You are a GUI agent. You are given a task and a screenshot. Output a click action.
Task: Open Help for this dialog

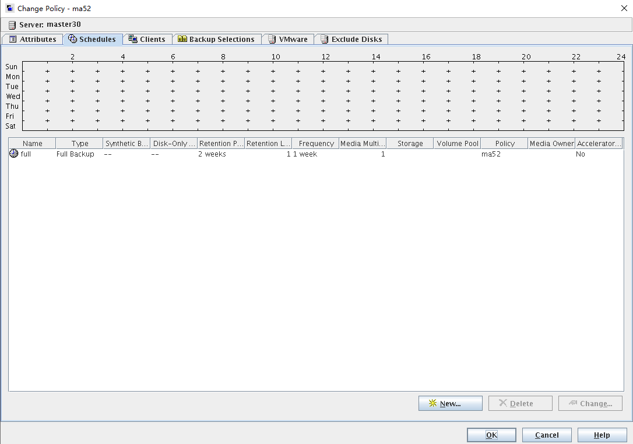tap(602, 435)
